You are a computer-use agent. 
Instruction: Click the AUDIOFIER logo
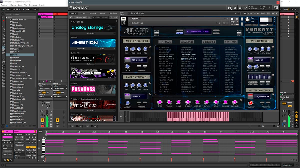coord(136,31)
